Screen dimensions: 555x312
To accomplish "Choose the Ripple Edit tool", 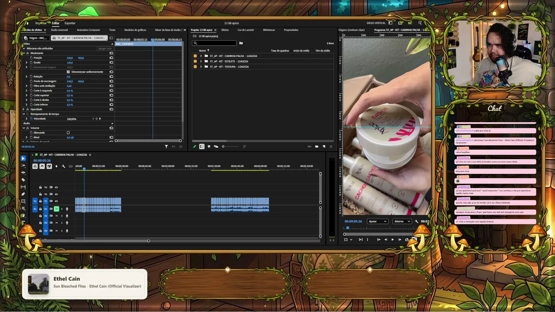I will tap(23, 172).
